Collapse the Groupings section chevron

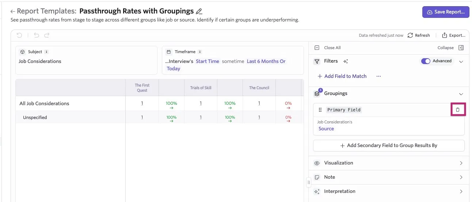[x=461, y=94]
